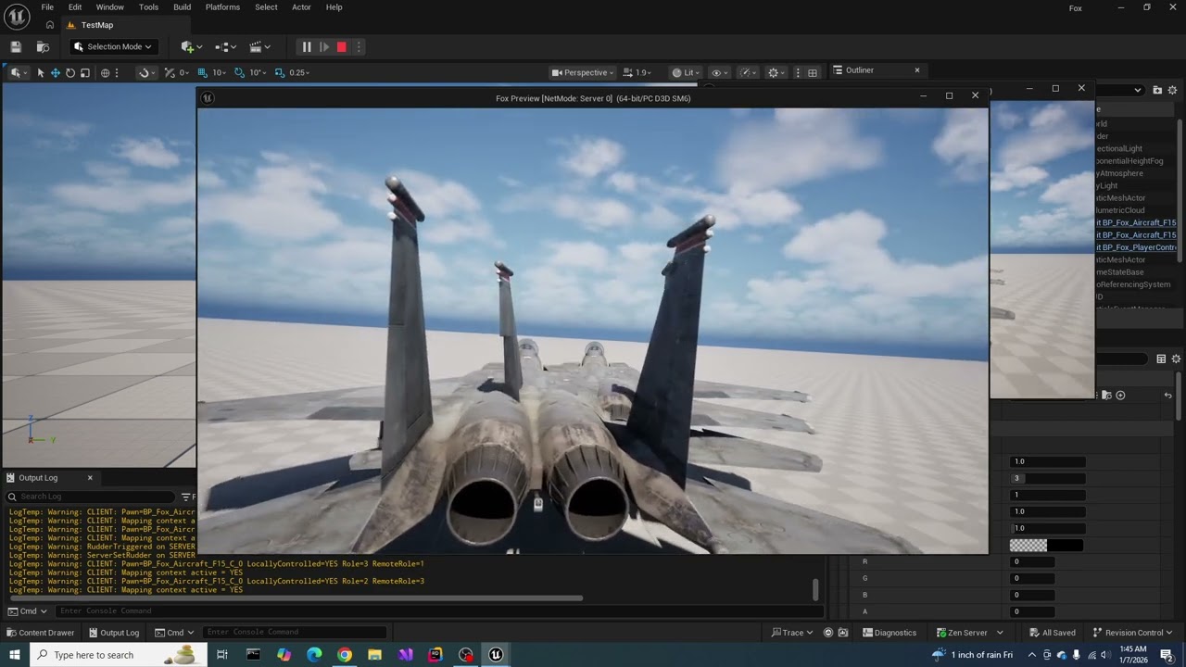Add new folder in Outliner
Screen dimensions: 1186x667
(x=1157, y=90)
